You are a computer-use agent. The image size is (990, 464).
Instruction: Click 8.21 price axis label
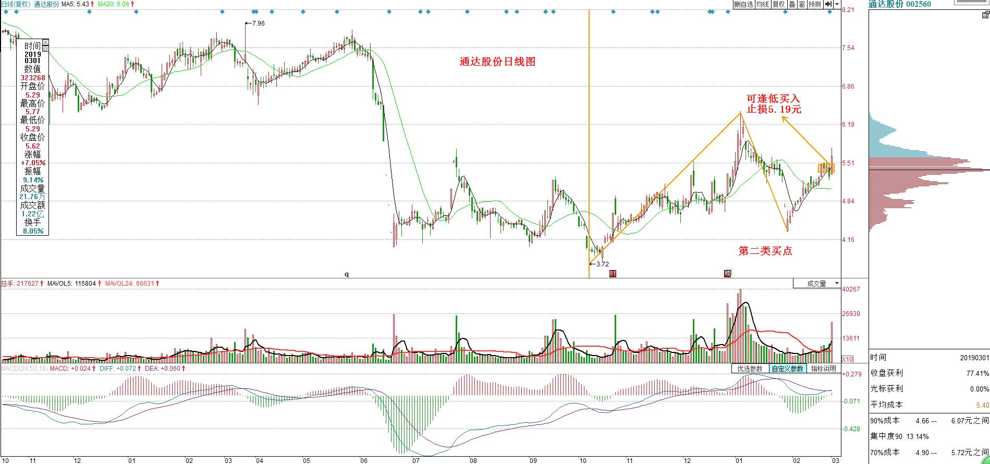(848, 9)
